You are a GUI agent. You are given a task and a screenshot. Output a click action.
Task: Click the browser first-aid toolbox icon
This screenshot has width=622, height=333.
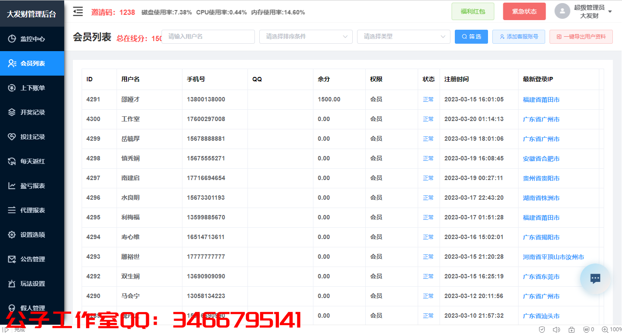point(572,330)
